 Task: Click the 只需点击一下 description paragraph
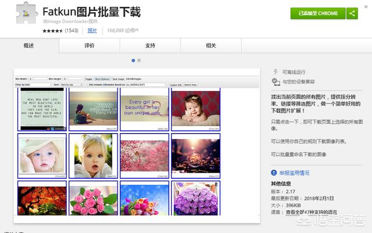317,125
